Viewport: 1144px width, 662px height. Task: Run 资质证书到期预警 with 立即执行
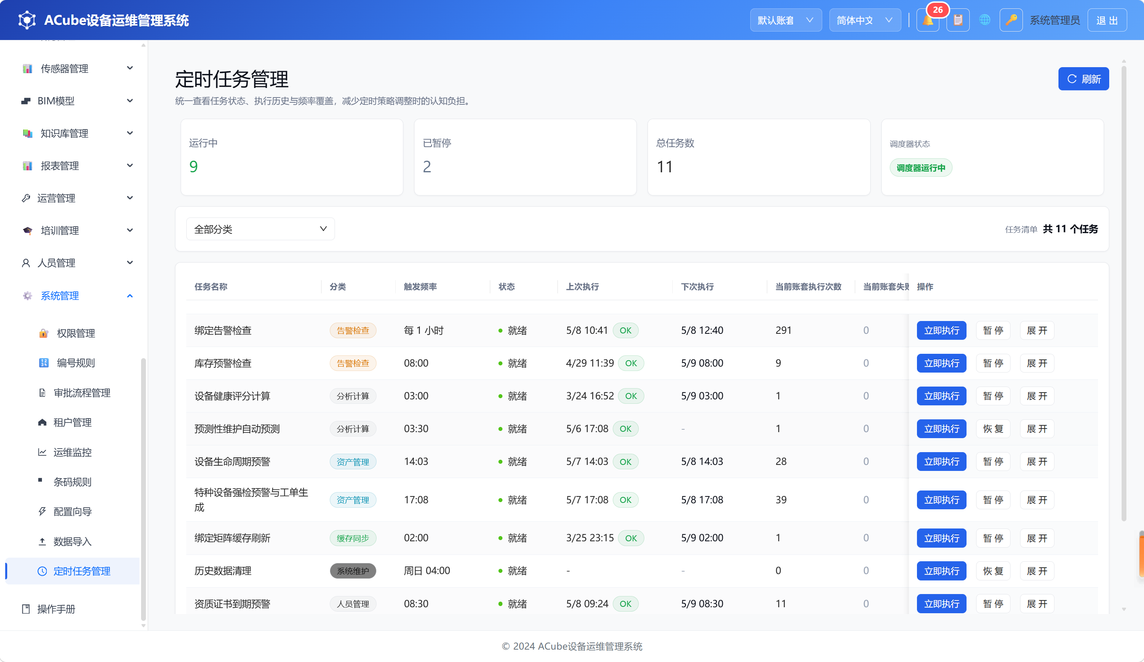pyautogui.click(x=941, y=603)
